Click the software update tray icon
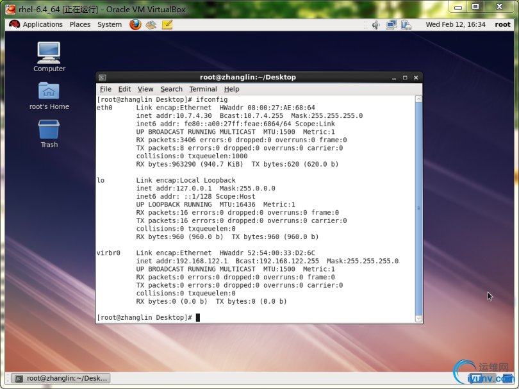The width and height of the screenshot is (519, 389). pos(406,25)
